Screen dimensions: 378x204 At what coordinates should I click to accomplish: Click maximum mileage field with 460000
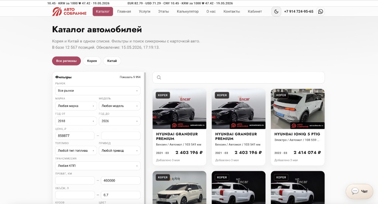click(121, 180)
